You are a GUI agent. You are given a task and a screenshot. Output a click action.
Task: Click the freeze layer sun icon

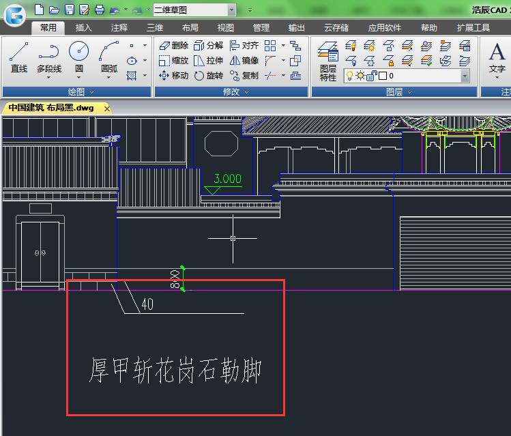[x=370, y=46]
